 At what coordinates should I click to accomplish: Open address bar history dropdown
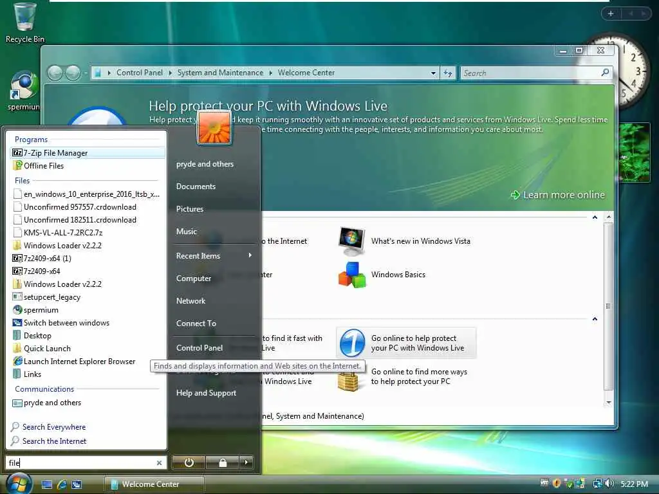coord(433,73)
